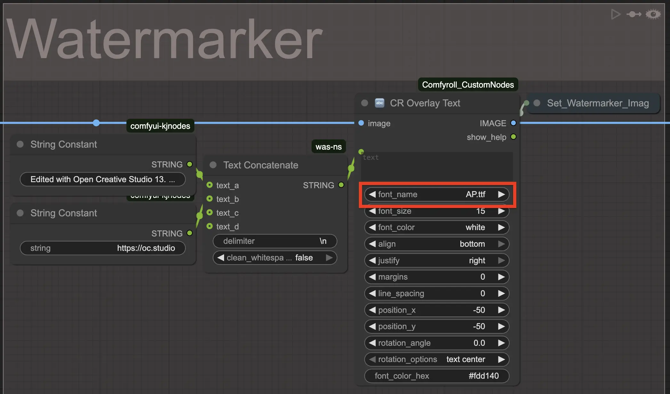The height and width of the screenshot is (394, 670).
Task: Click the abc icon on CR Overlay Text
Action: [x=380, y=103]
